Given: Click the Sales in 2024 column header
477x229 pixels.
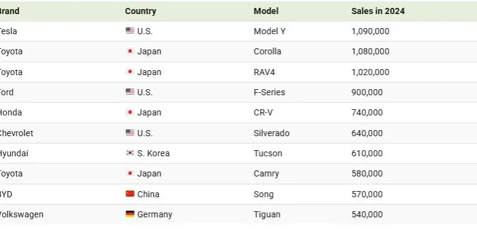Looking at the screenshot, I should [378, 11].
